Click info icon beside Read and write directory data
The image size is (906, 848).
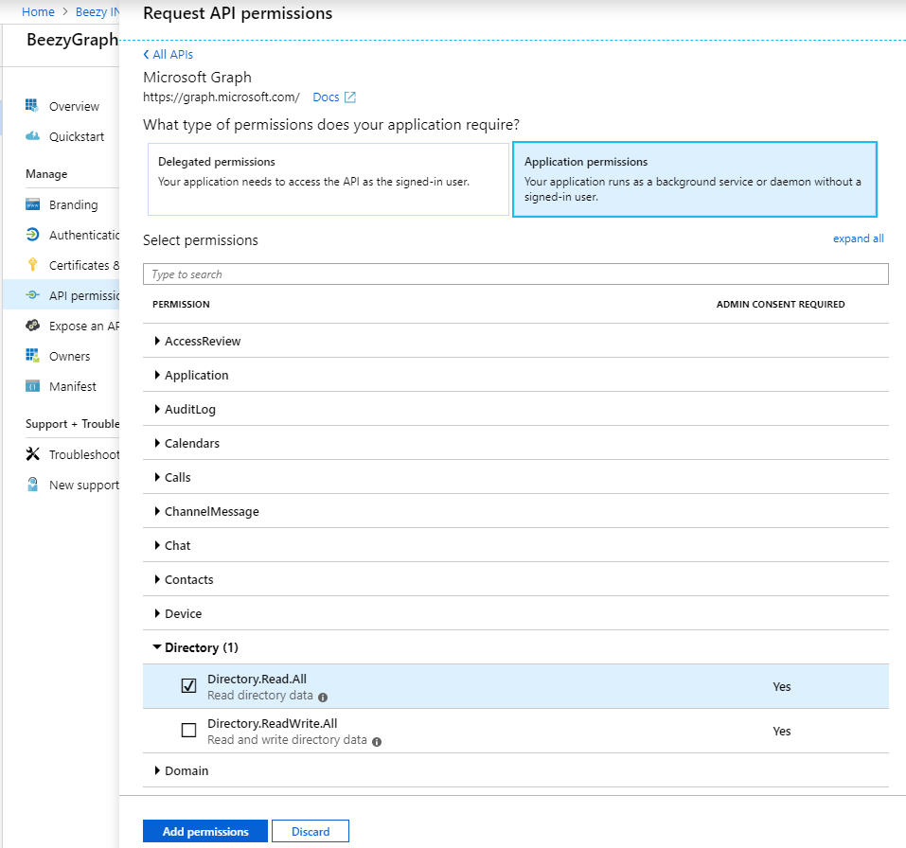pos(377,742)
